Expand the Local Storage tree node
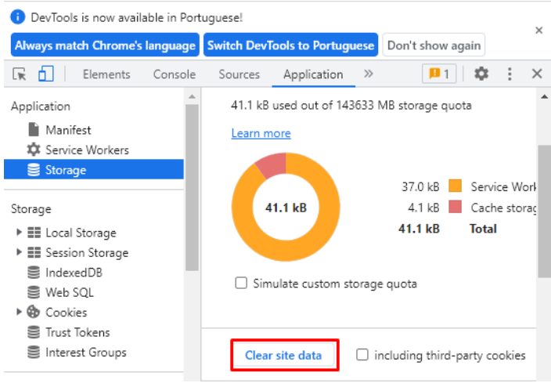 pos(19,232)
